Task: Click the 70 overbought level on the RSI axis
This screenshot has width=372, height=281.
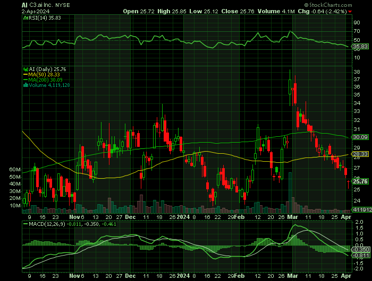Action: click(x=357, y=31)
